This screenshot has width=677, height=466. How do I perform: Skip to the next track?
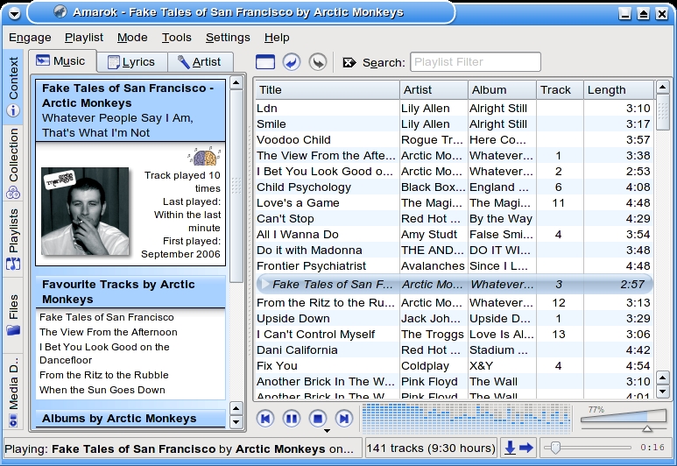[x=344, y=419]
